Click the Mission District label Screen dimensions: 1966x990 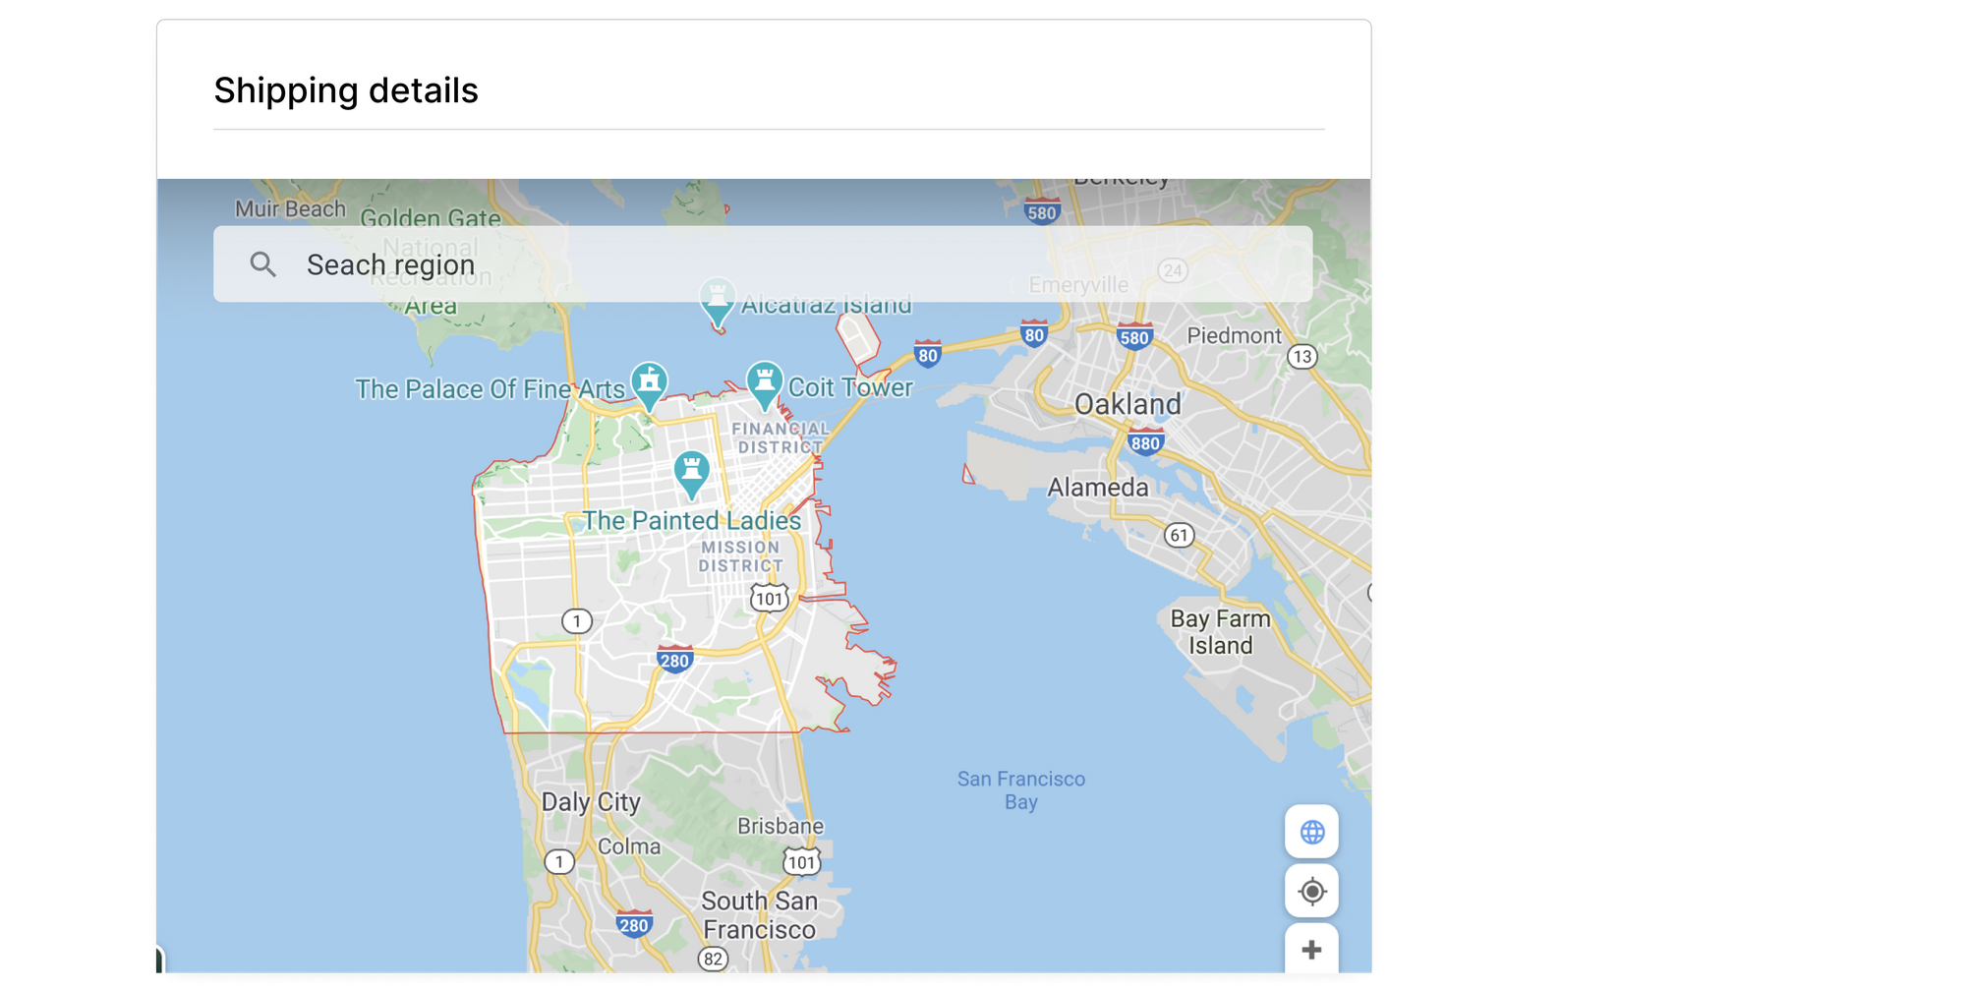pos(740,556)
